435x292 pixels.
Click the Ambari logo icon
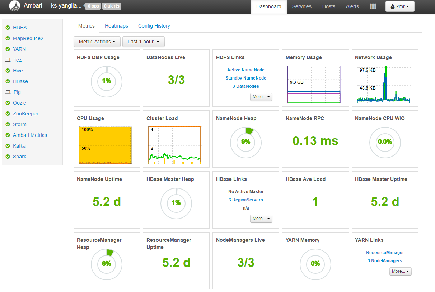tap(14, 6)
